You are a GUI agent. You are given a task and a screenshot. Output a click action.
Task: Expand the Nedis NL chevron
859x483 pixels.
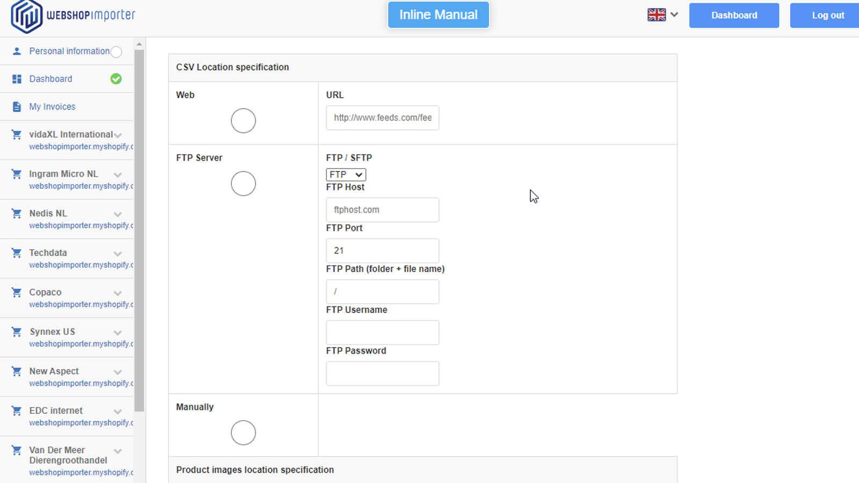coord(118,214)
